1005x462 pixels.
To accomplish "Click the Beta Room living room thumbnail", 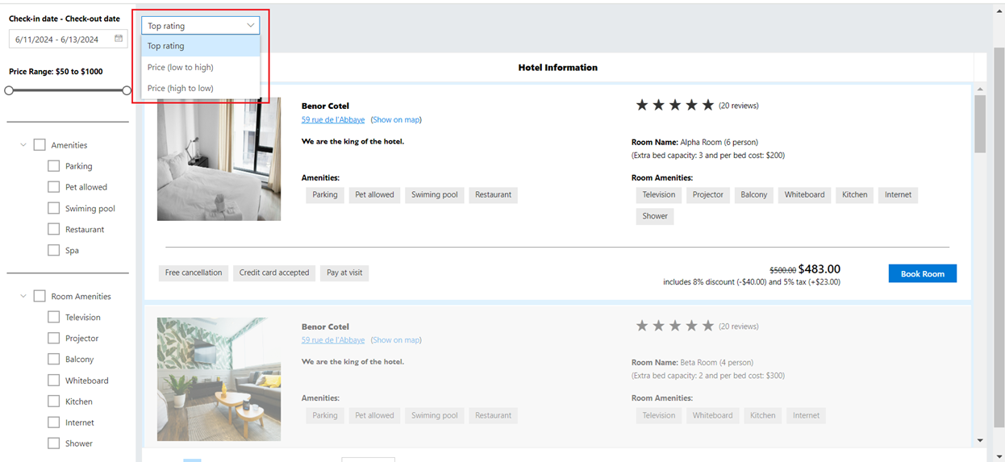I will click(x=219, y=379).
